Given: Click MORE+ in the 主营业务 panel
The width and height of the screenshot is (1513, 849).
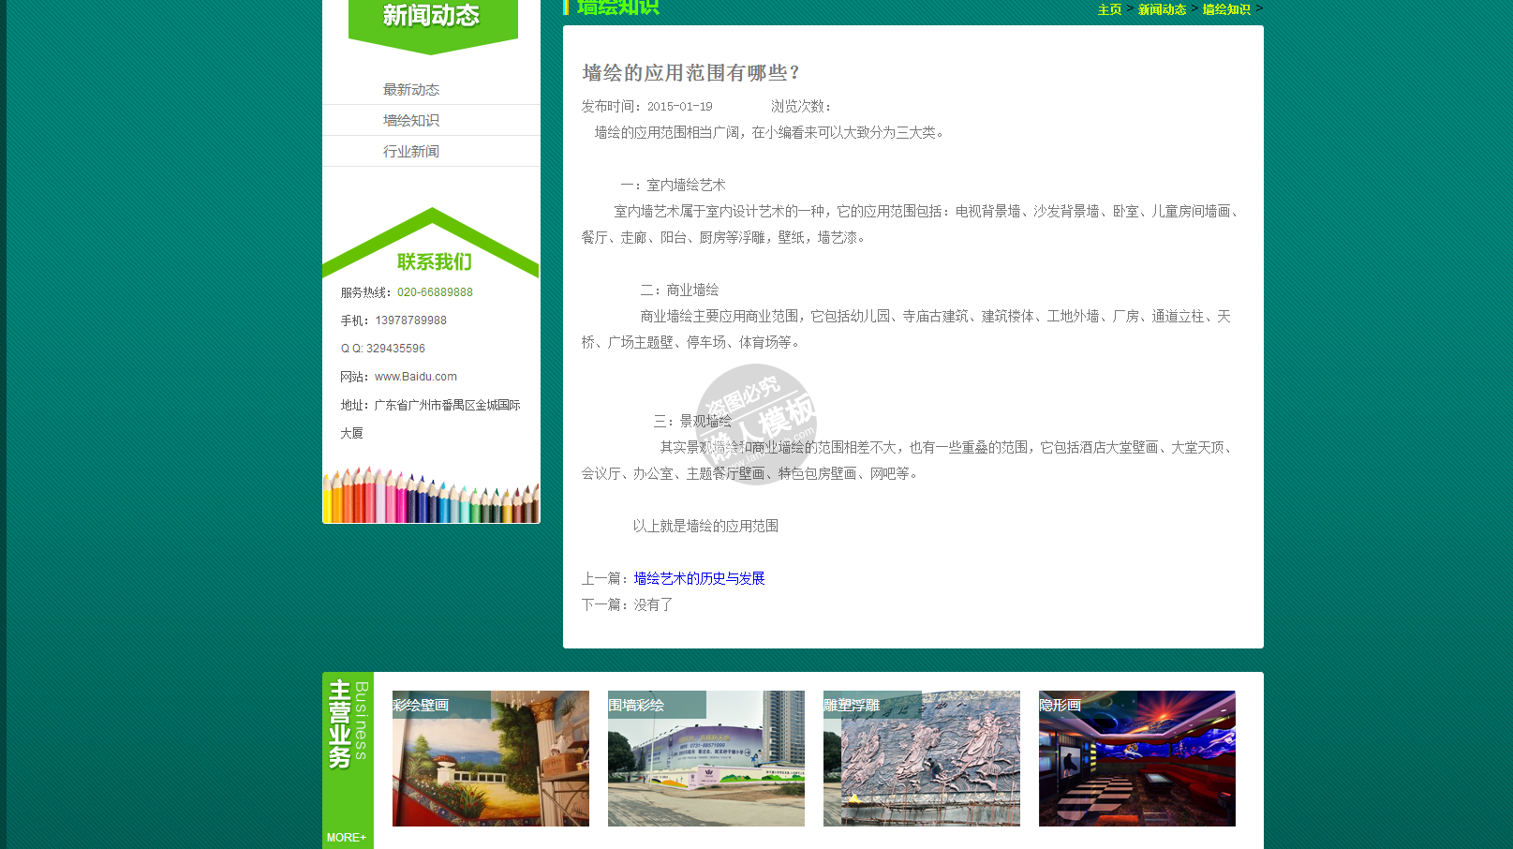Looking at the screenshot, I should pyautogui.click(x=347, y=838).
